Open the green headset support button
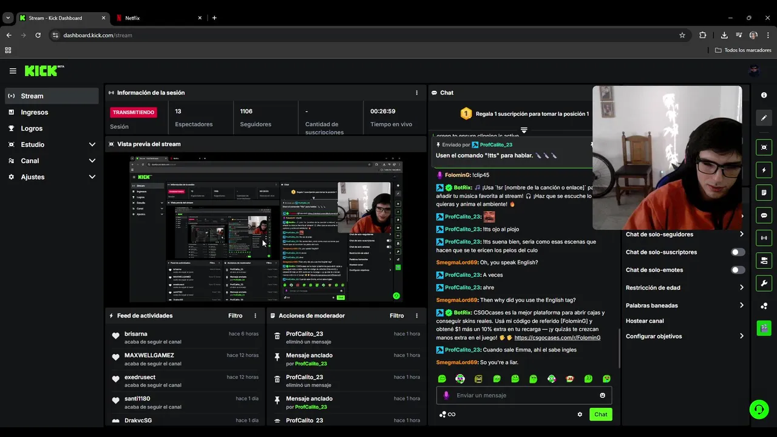 (x=759, y=410)
